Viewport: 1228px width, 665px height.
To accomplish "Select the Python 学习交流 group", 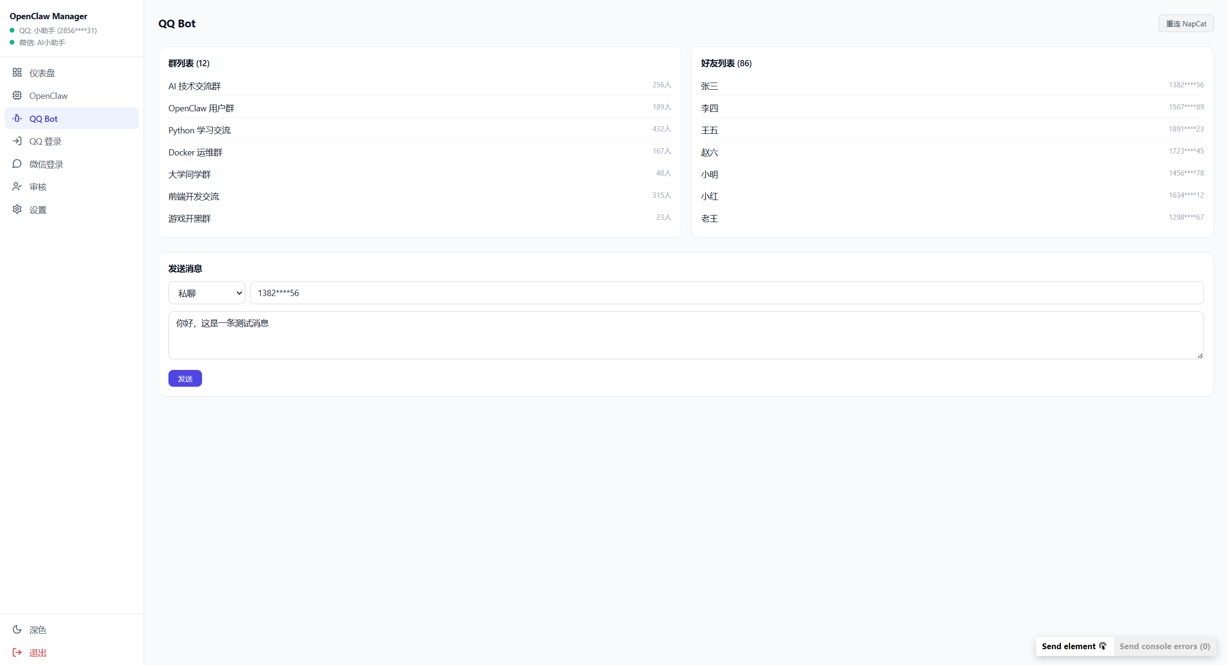I will 419,130.
